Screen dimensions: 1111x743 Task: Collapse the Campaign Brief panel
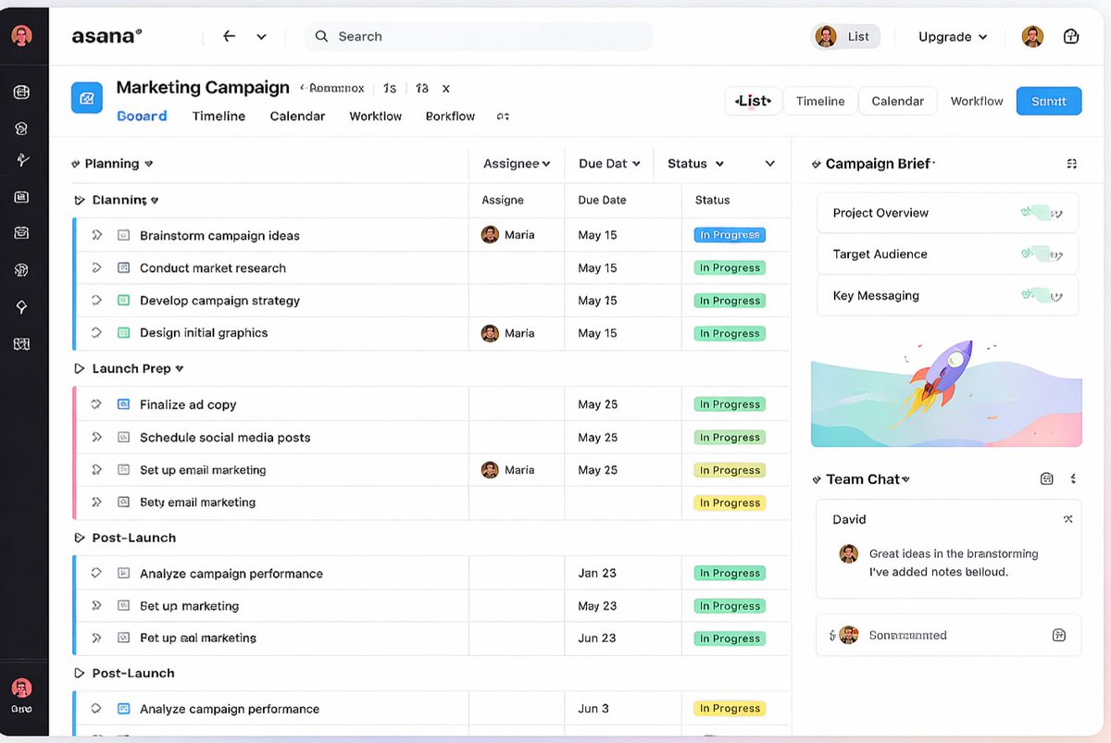point(816,164)
